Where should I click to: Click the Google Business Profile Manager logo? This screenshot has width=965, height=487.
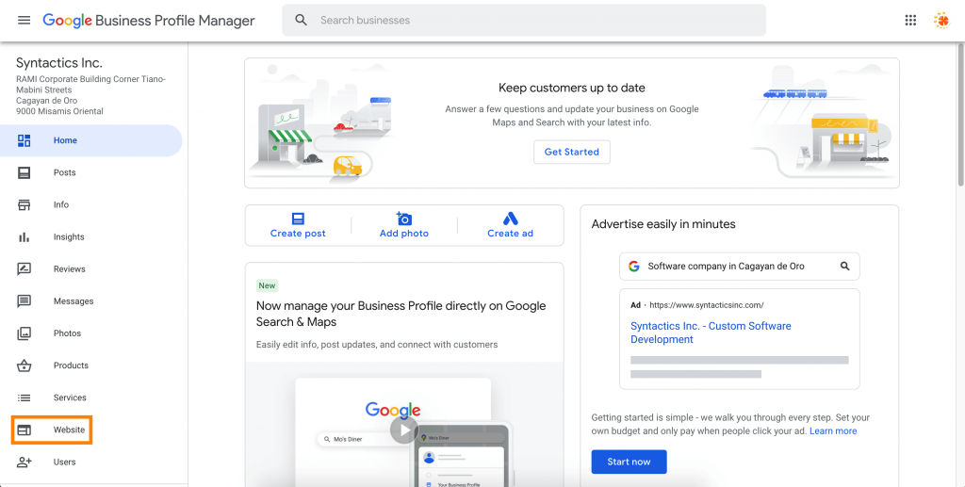coord(148,21)
